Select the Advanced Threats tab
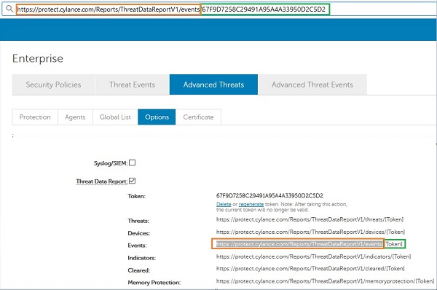The width and height of the screenshot is (437, 290). (x=213, y=85)
